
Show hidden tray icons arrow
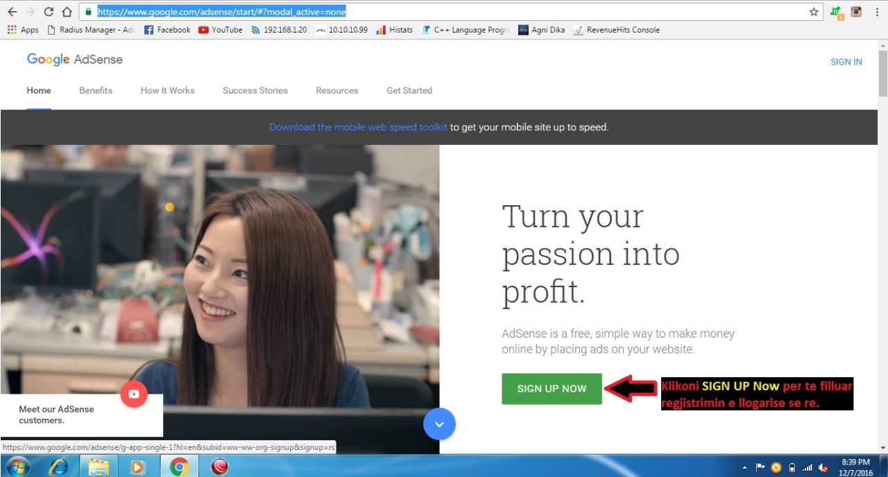point(746,467)
